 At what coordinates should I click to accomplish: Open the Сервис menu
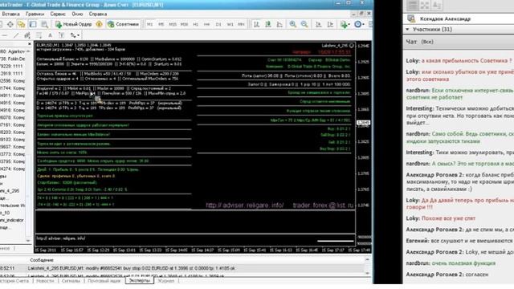58,14
